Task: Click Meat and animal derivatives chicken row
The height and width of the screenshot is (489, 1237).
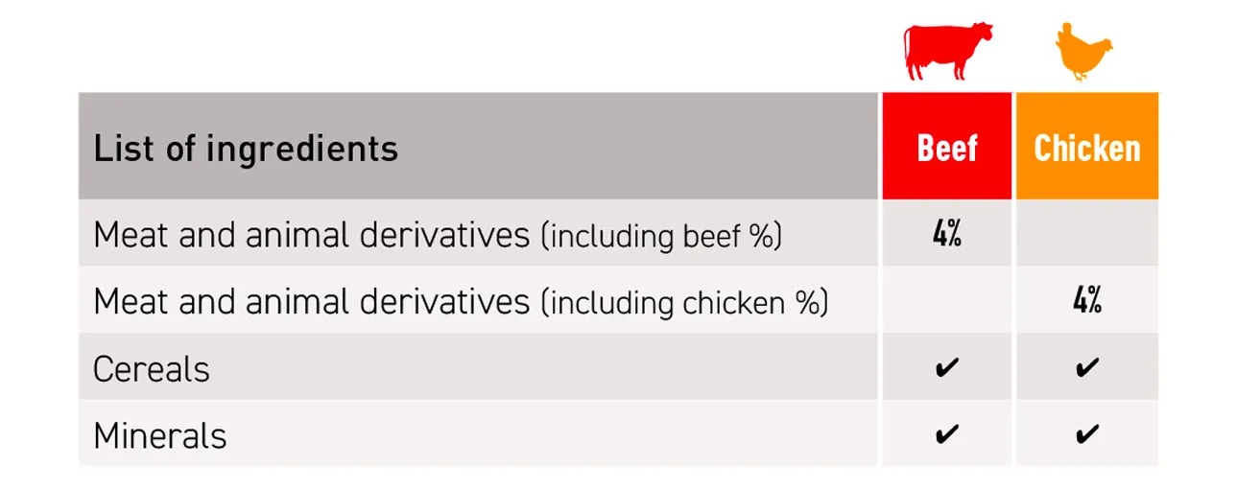Action: (x=478, y=302)
